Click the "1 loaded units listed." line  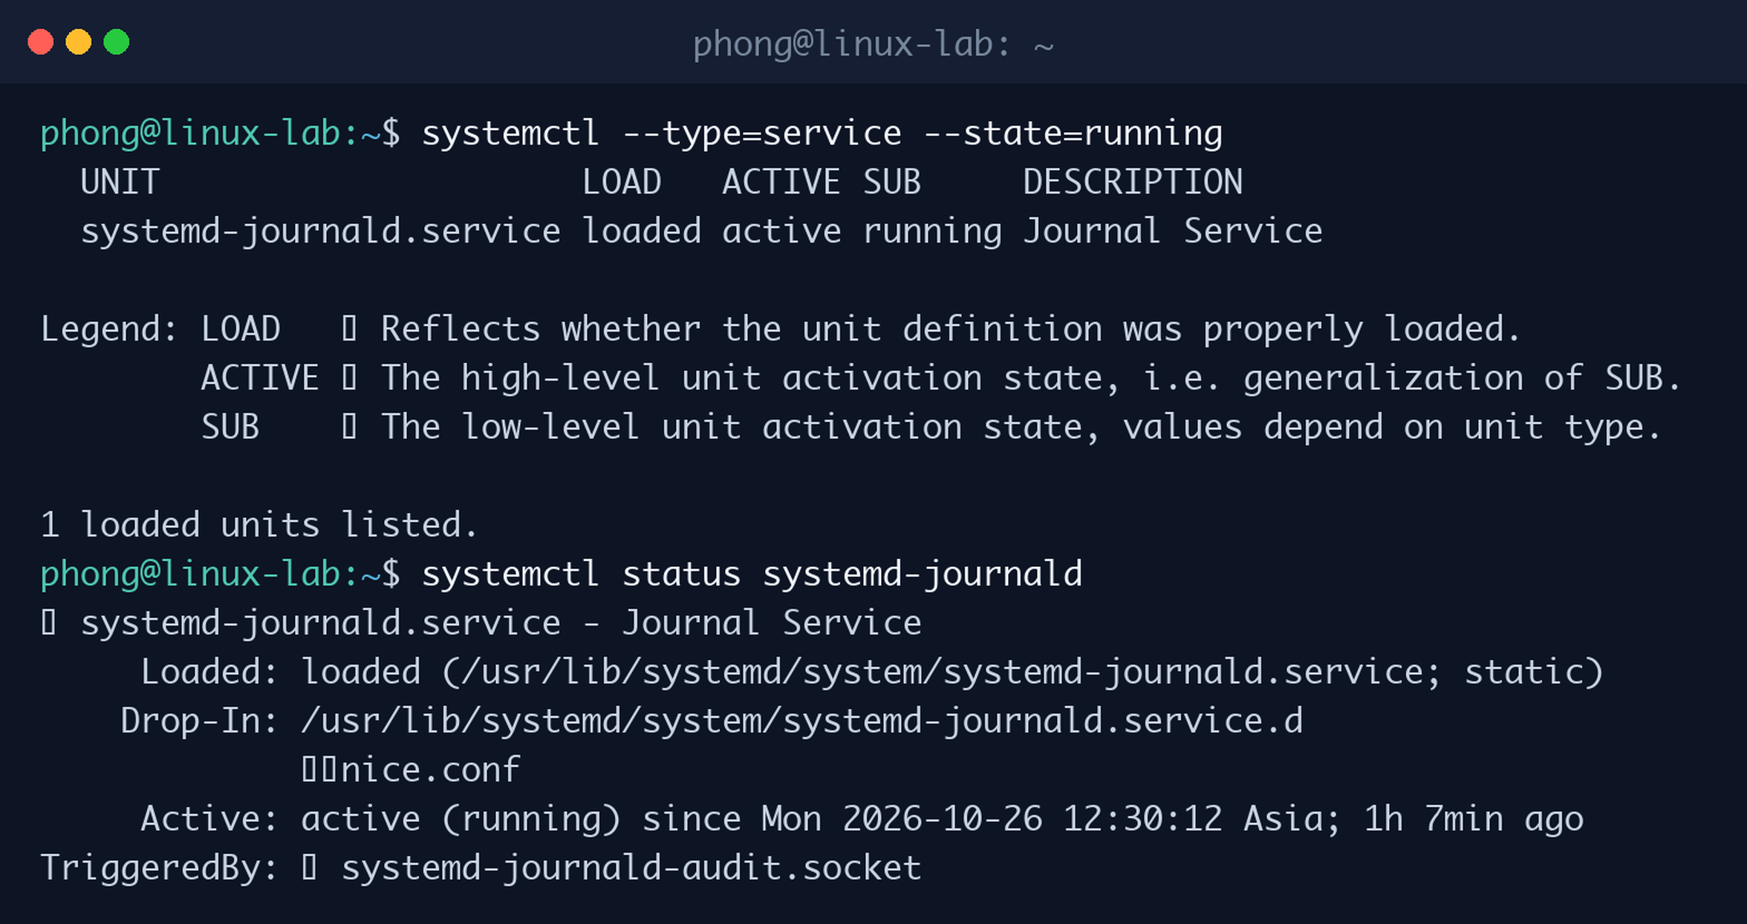tap(259, 525)
